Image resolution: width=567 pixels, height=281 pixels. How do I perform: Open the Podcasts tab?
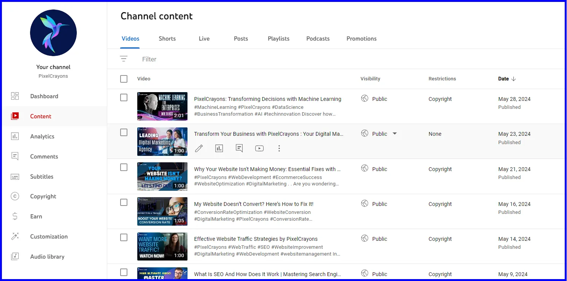(318, 38)
